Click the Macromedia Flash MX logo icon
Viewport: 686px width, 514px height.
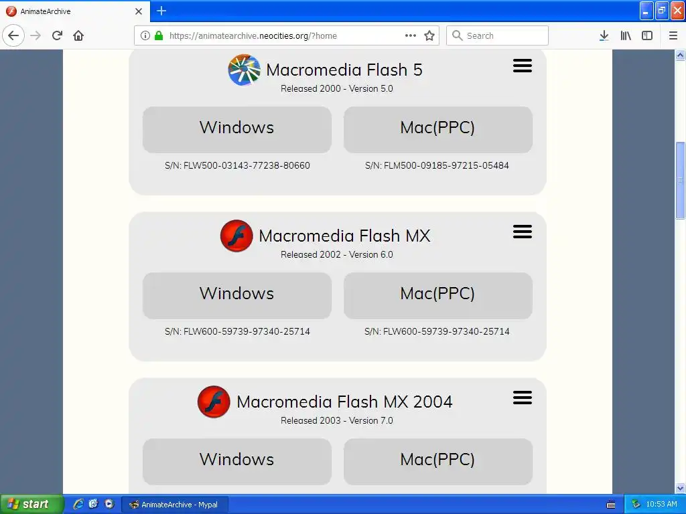(236, 236)
